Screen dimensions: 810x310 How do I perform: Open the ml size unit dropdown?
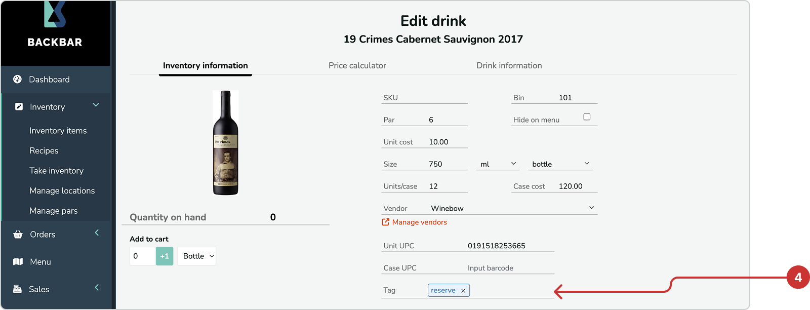pos(498,164)
